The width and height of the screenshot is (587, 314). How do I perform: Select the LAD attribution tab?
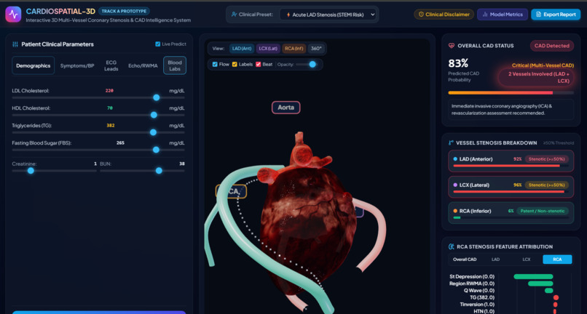(x=496, y=259)
